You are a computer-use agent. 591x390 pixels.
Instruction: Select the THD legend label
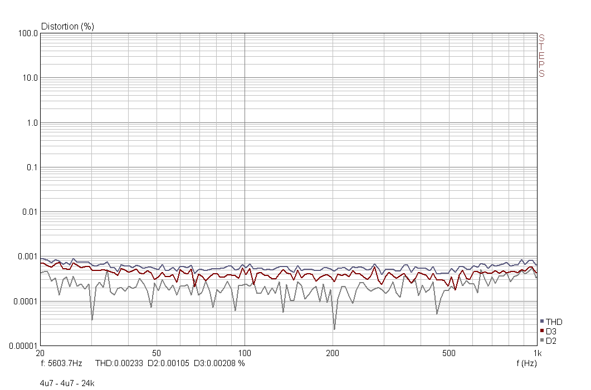(554, 322)
